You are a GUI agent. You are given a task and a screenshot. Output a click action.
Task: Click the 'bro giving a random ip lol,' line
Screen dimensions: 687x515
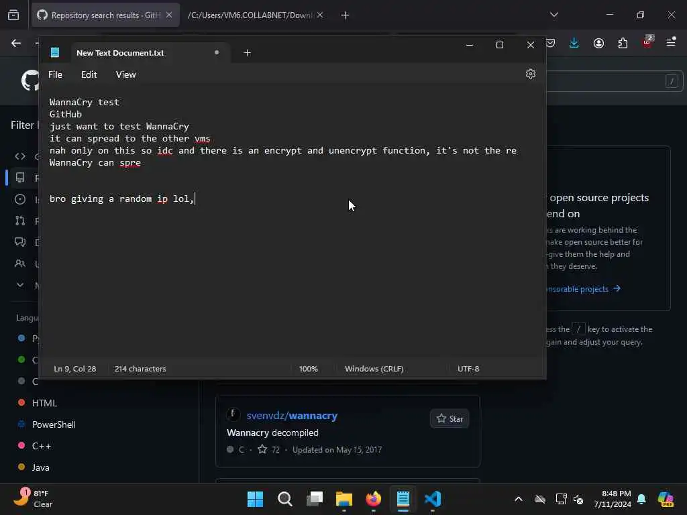click(122, 198)
